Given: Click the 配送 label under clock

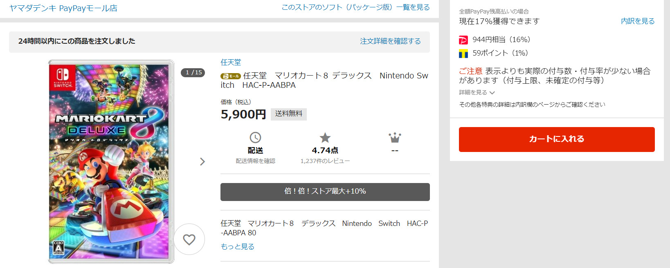Looking at the screenshot, I should 255,150.
